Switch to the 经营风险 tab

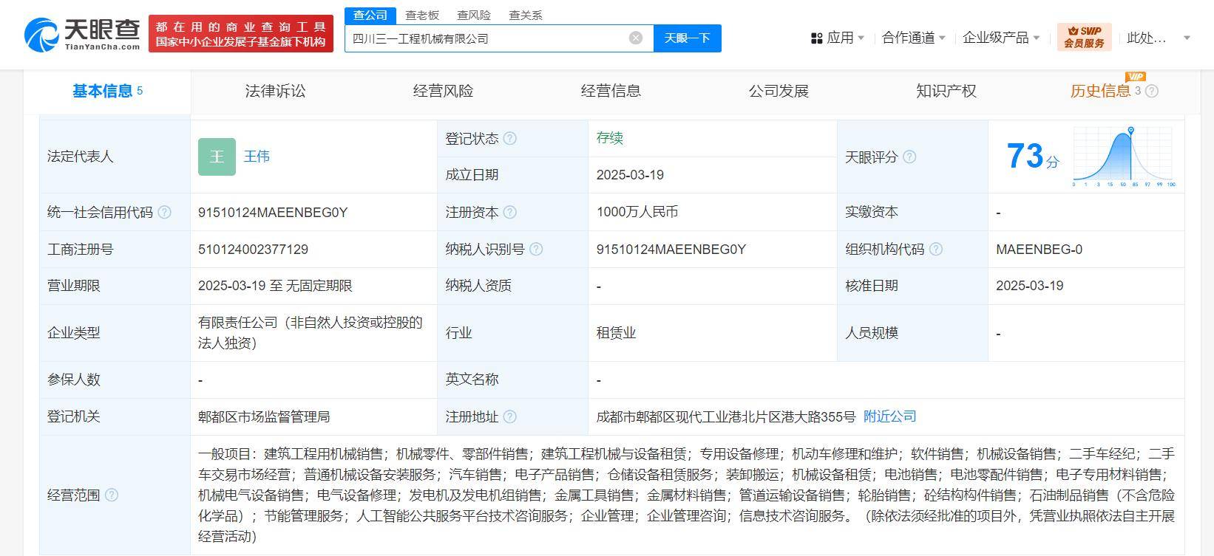[x=443, y=91]
